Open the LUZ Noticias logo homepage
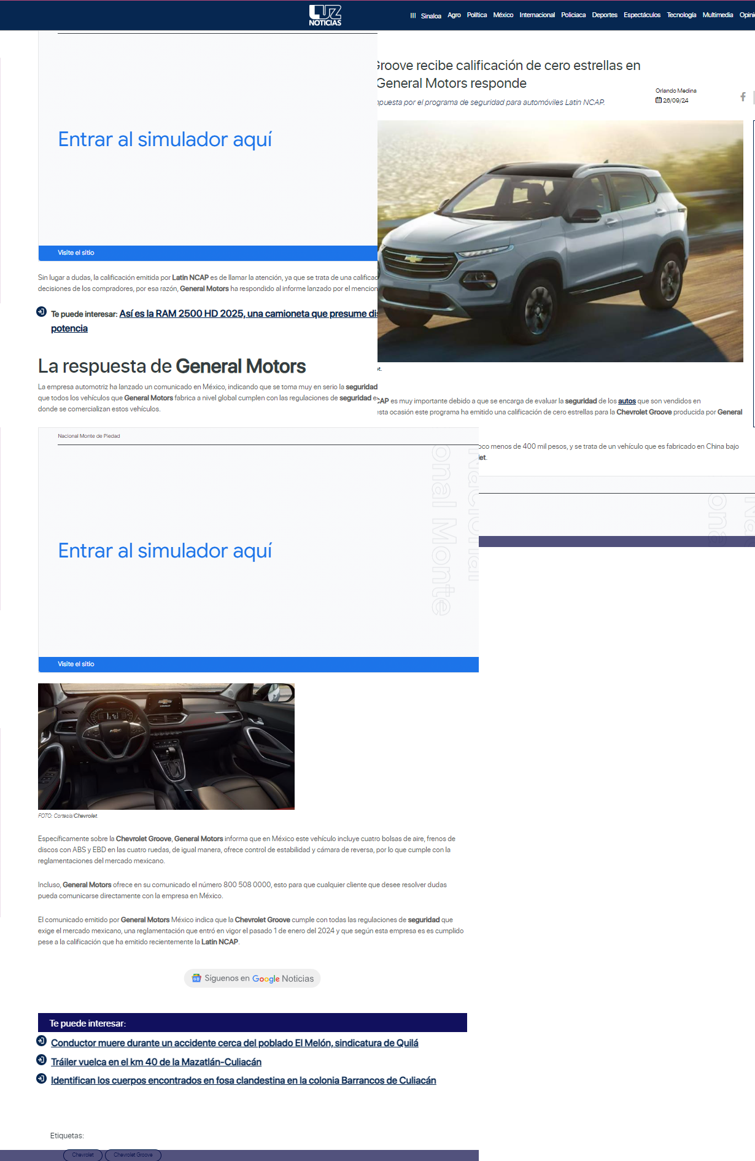755x1161 pixels. coord(325,15)
